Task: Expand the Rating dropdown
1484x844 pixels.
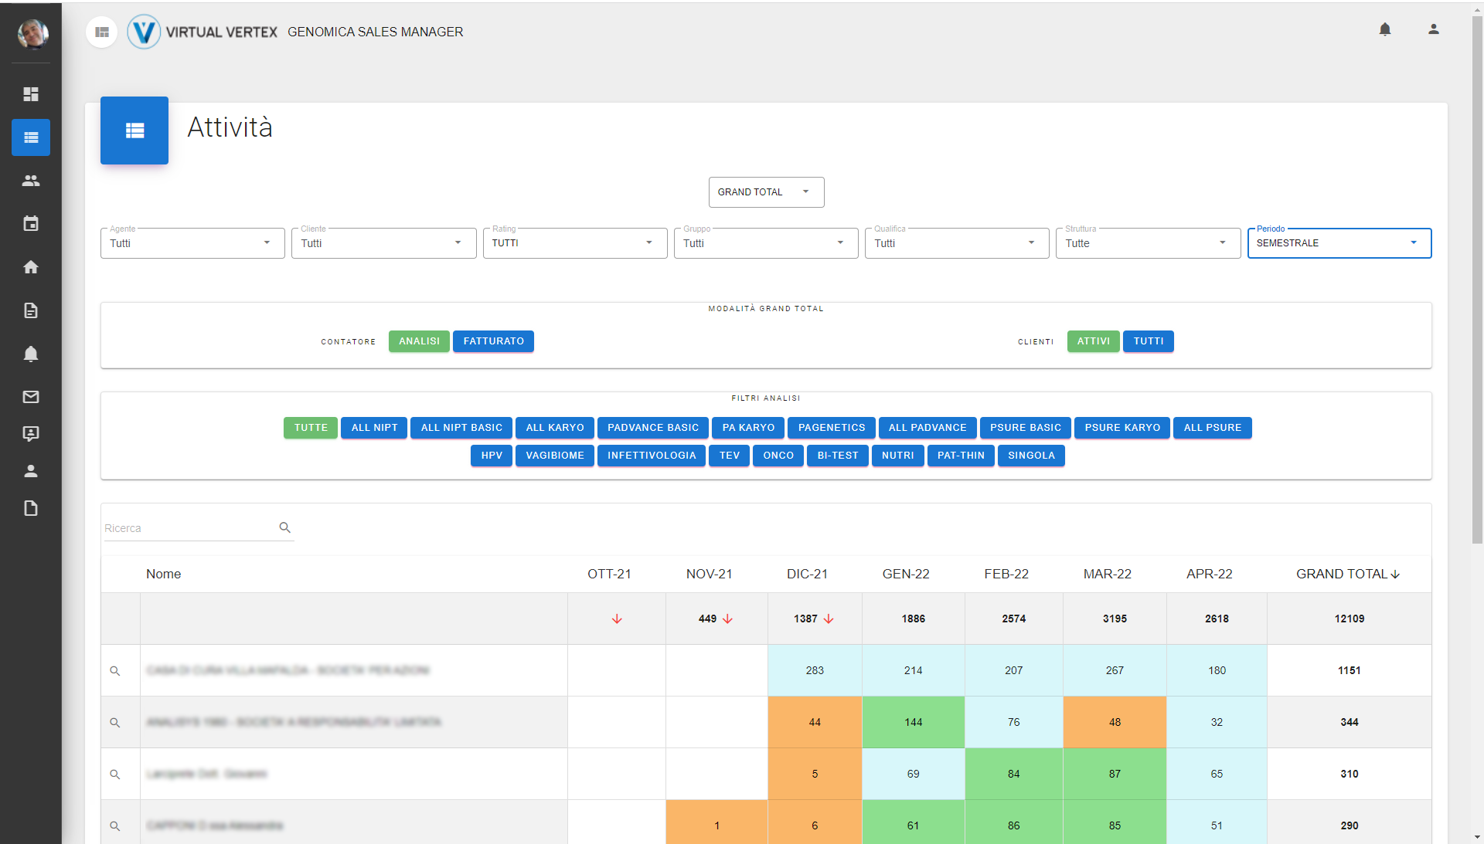Action: click(575, 243)
